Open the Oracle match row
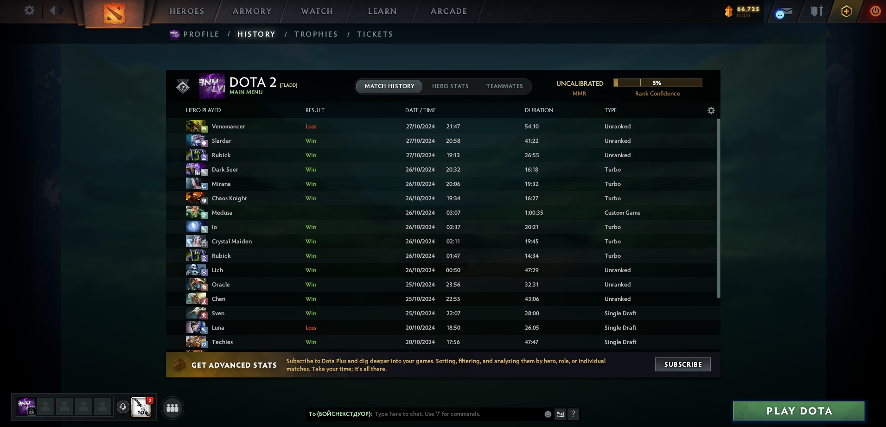The height and width of the screenshot is (427, 886). pos(441,285)
